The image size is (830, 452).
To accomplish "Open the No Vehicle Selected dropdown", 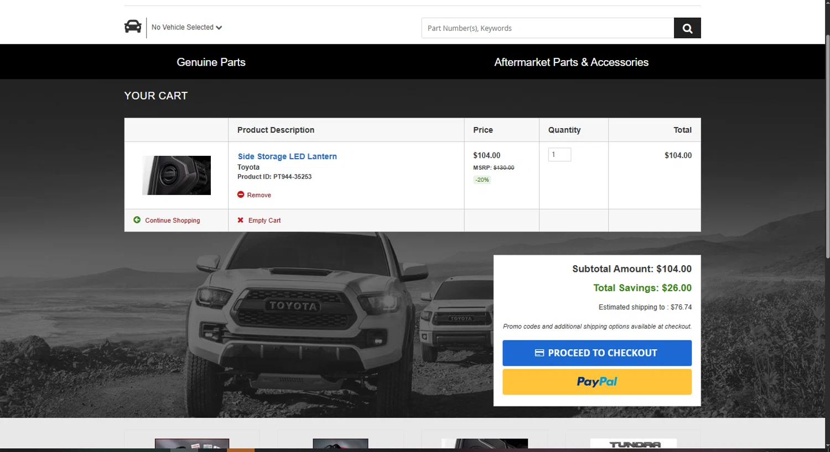I will 186,27.
